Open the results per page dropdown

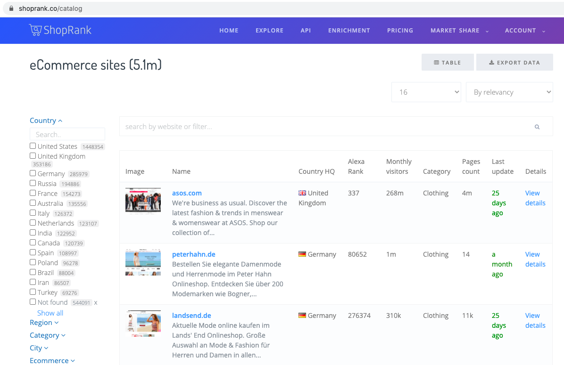[426, 92]
